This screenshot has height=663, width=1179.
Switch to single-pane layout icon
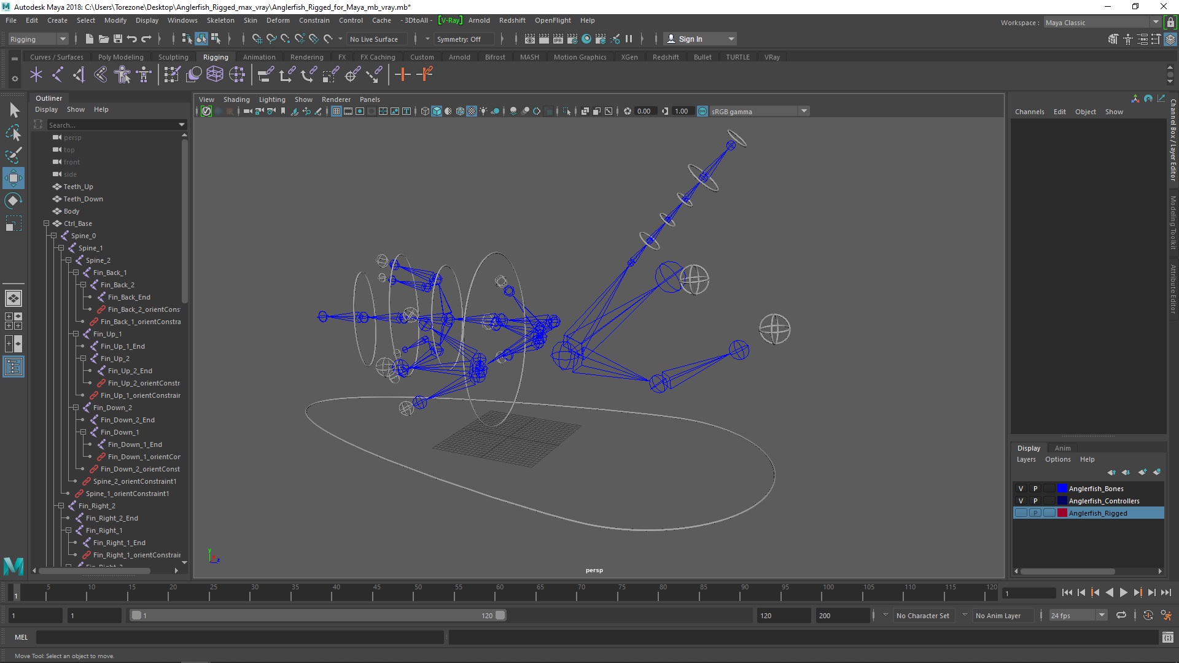[x=14, y=298]
